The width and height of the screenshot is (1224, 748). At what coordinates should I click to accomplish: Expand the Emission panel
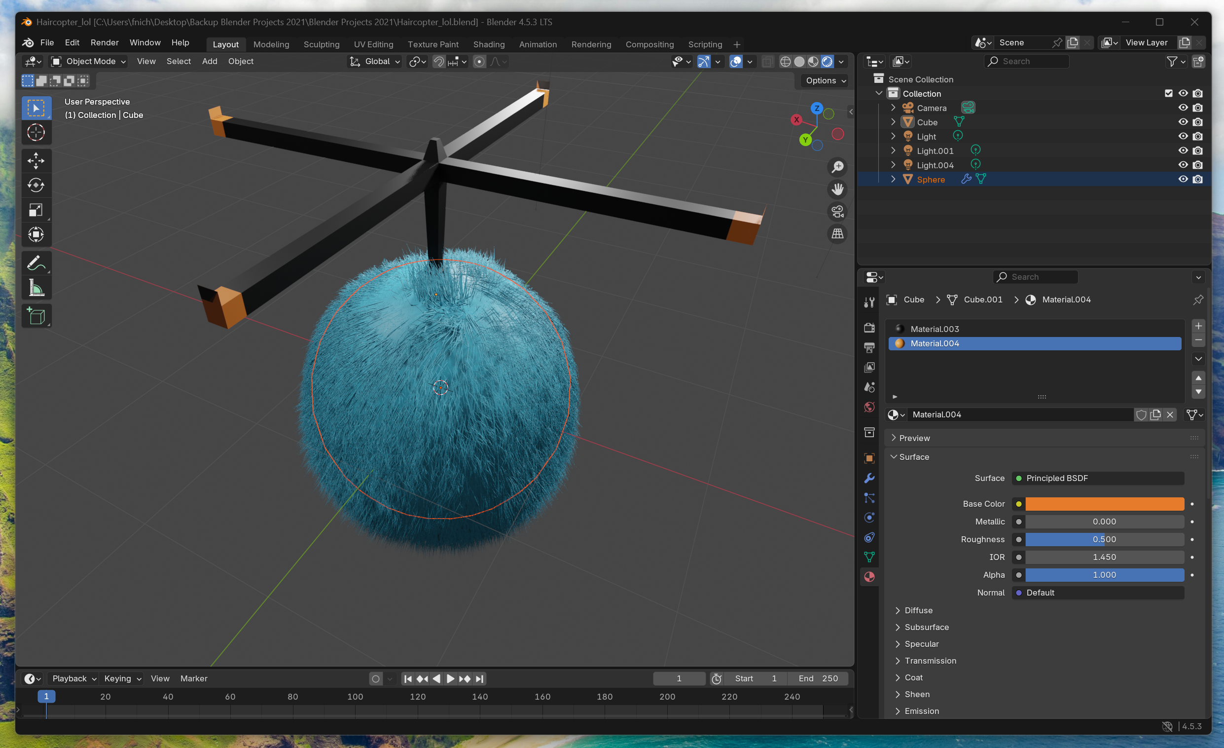[922, 711]
